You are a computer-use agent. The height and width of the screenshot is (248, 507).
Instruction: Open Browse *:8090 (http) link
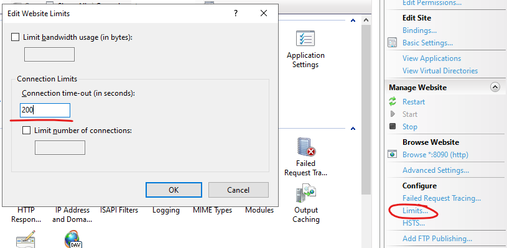tap(435, 155)
